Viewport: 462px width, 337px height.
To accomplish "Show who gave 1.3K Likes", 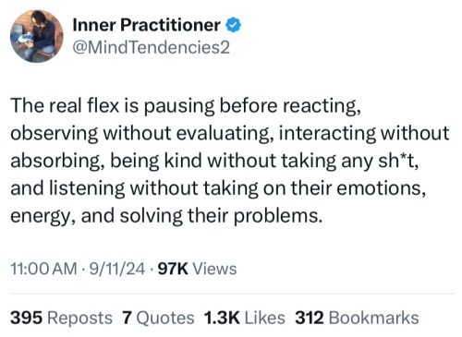I will tap(245, 318).
